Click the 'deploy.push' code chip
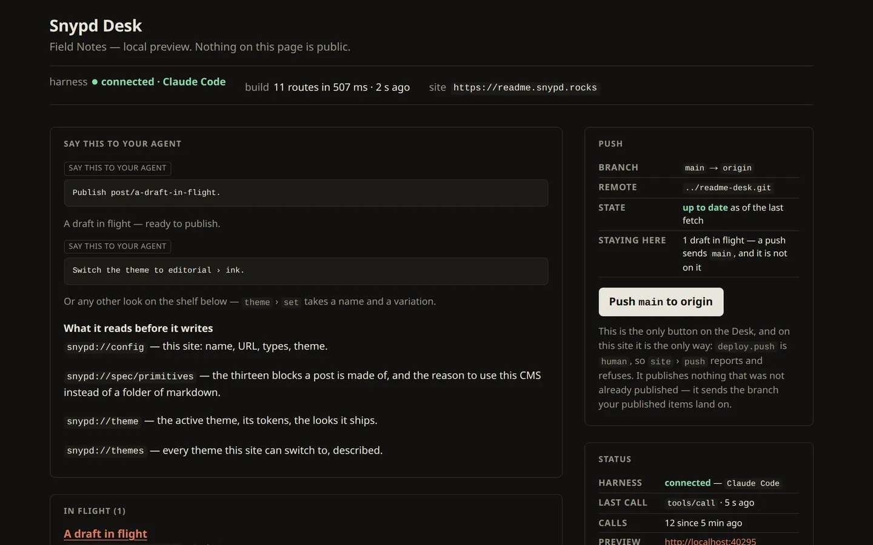The image size is (873, 545). click(746, 346)
